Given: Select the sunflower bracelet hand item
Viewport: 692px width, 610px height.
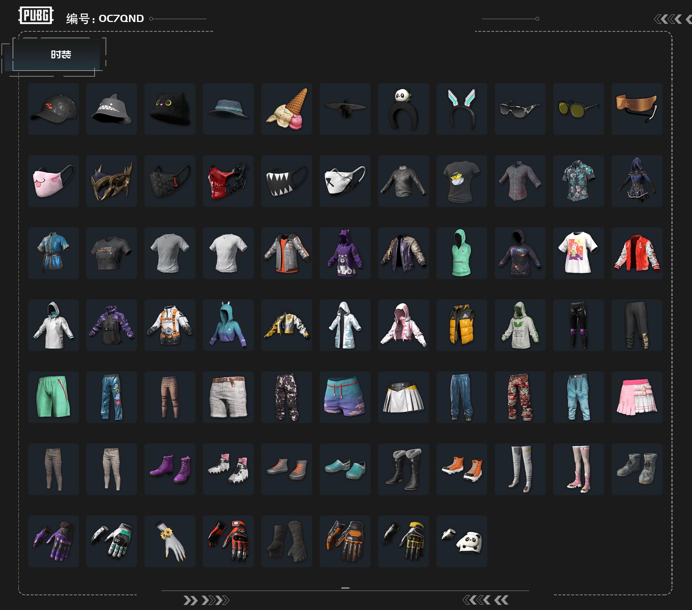Looking at the screenshot, I should (x=170, y=541).
